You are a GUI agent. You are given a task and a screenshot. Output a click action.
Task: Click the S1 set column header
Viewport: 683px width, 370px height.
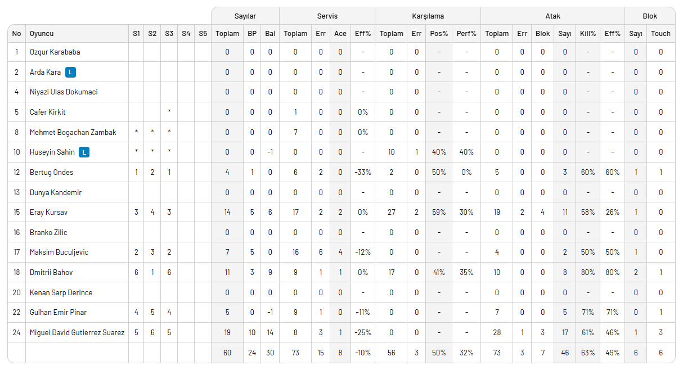click(x=136, y=34)
